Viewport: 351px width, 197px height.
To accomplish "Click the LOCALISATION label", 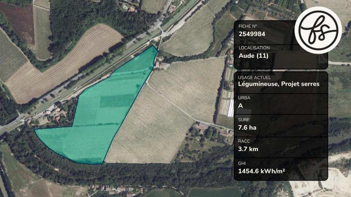I will (254, 48).
